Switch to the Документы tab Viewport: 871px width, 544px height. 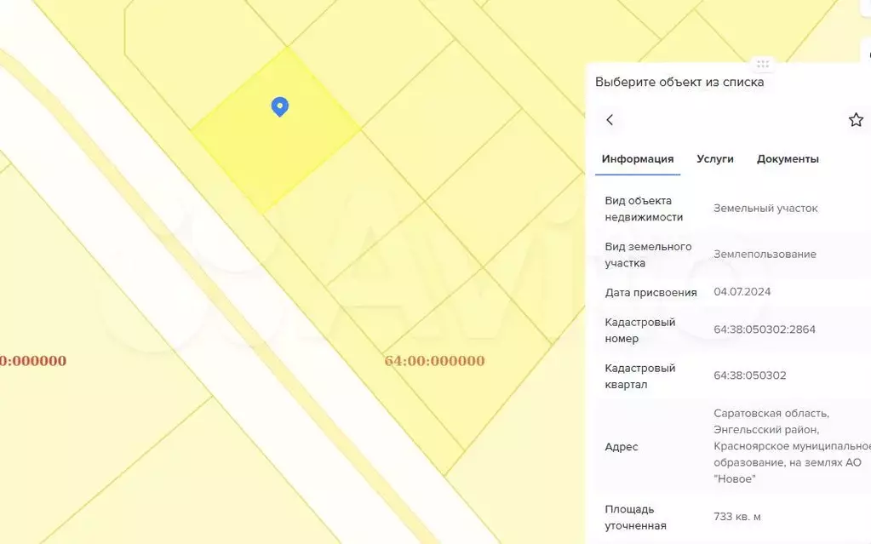coord(788,159)
